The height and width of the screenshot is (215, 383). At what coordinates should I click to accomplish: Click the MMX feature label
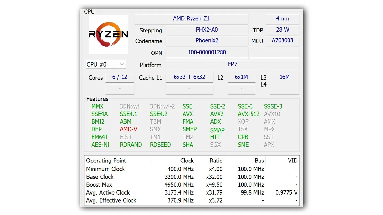pyautogui.click(x=97, y=107)
